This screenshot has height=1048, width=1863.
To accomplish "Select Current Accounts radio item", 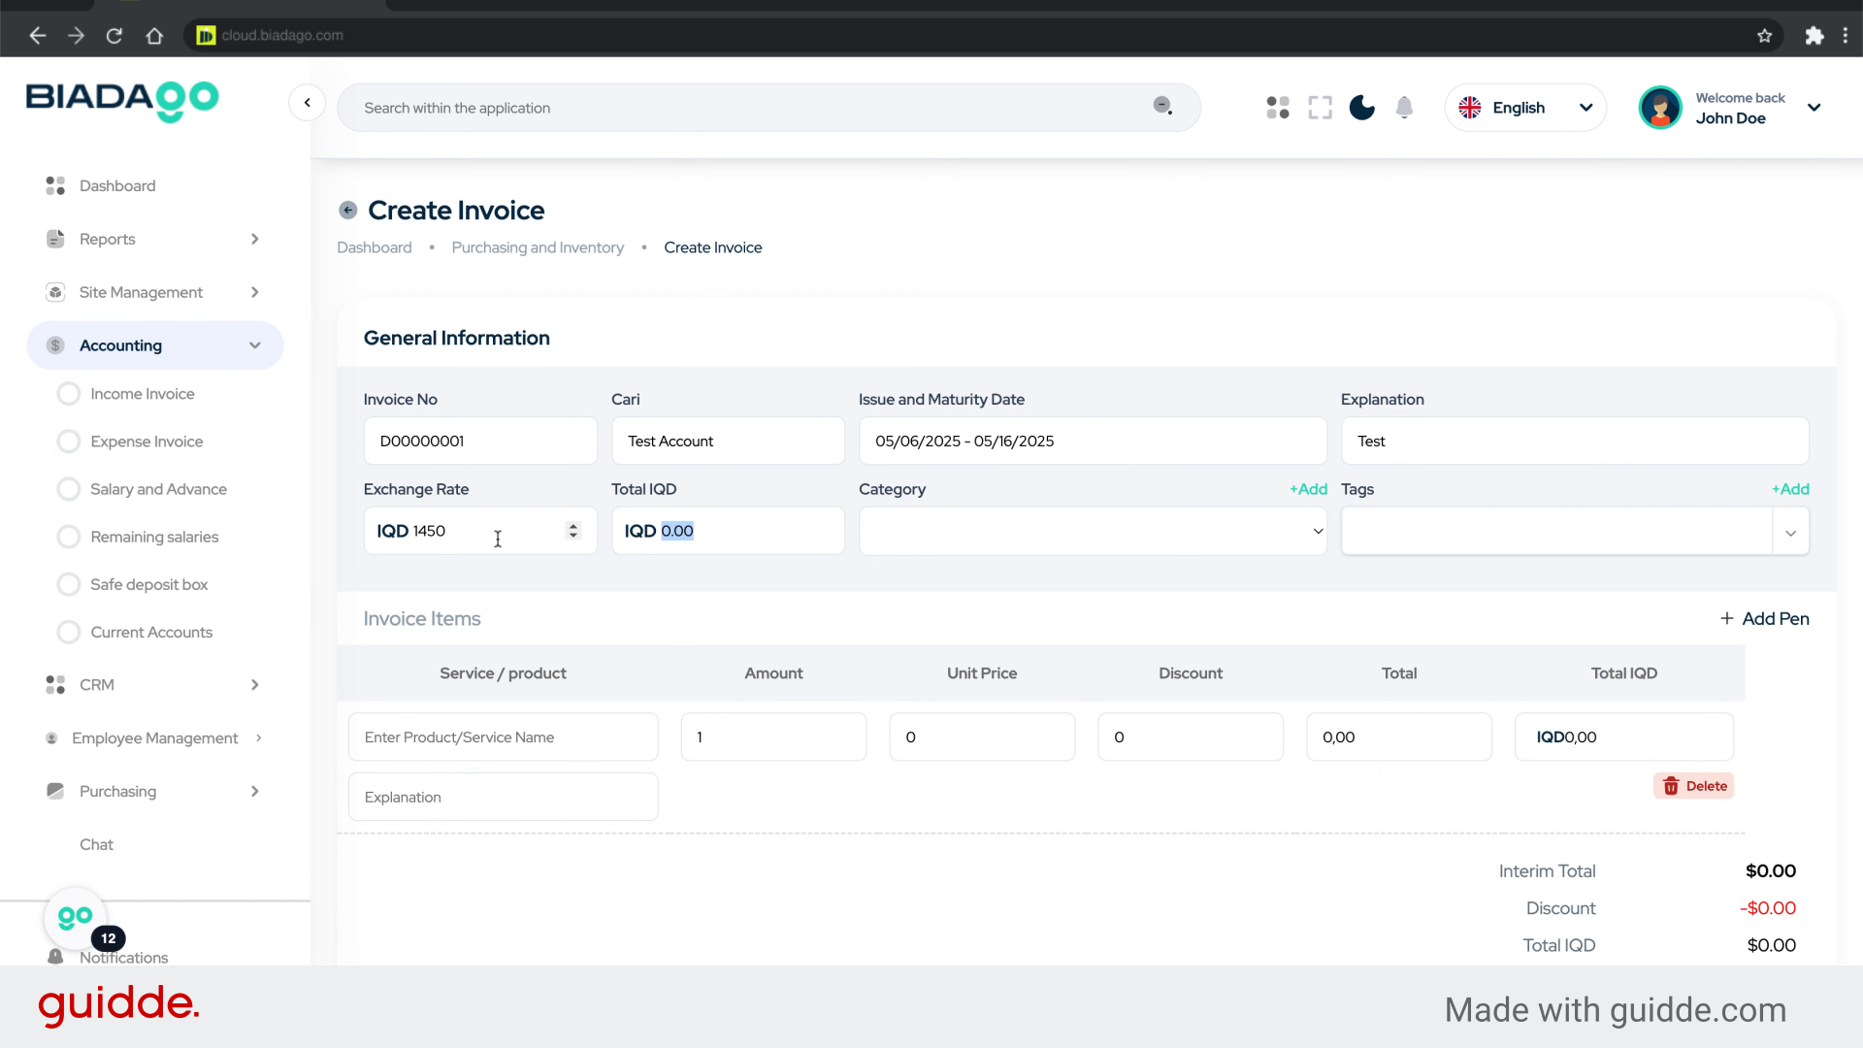I will pyautogui.click(x=69, y=633).
